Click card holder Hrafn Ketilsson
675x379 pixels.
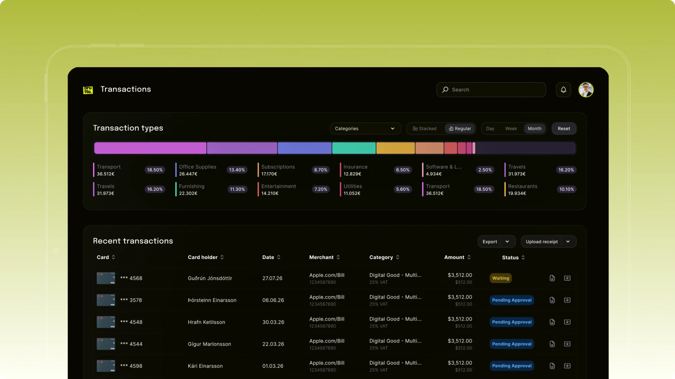(x=206, y=322)
